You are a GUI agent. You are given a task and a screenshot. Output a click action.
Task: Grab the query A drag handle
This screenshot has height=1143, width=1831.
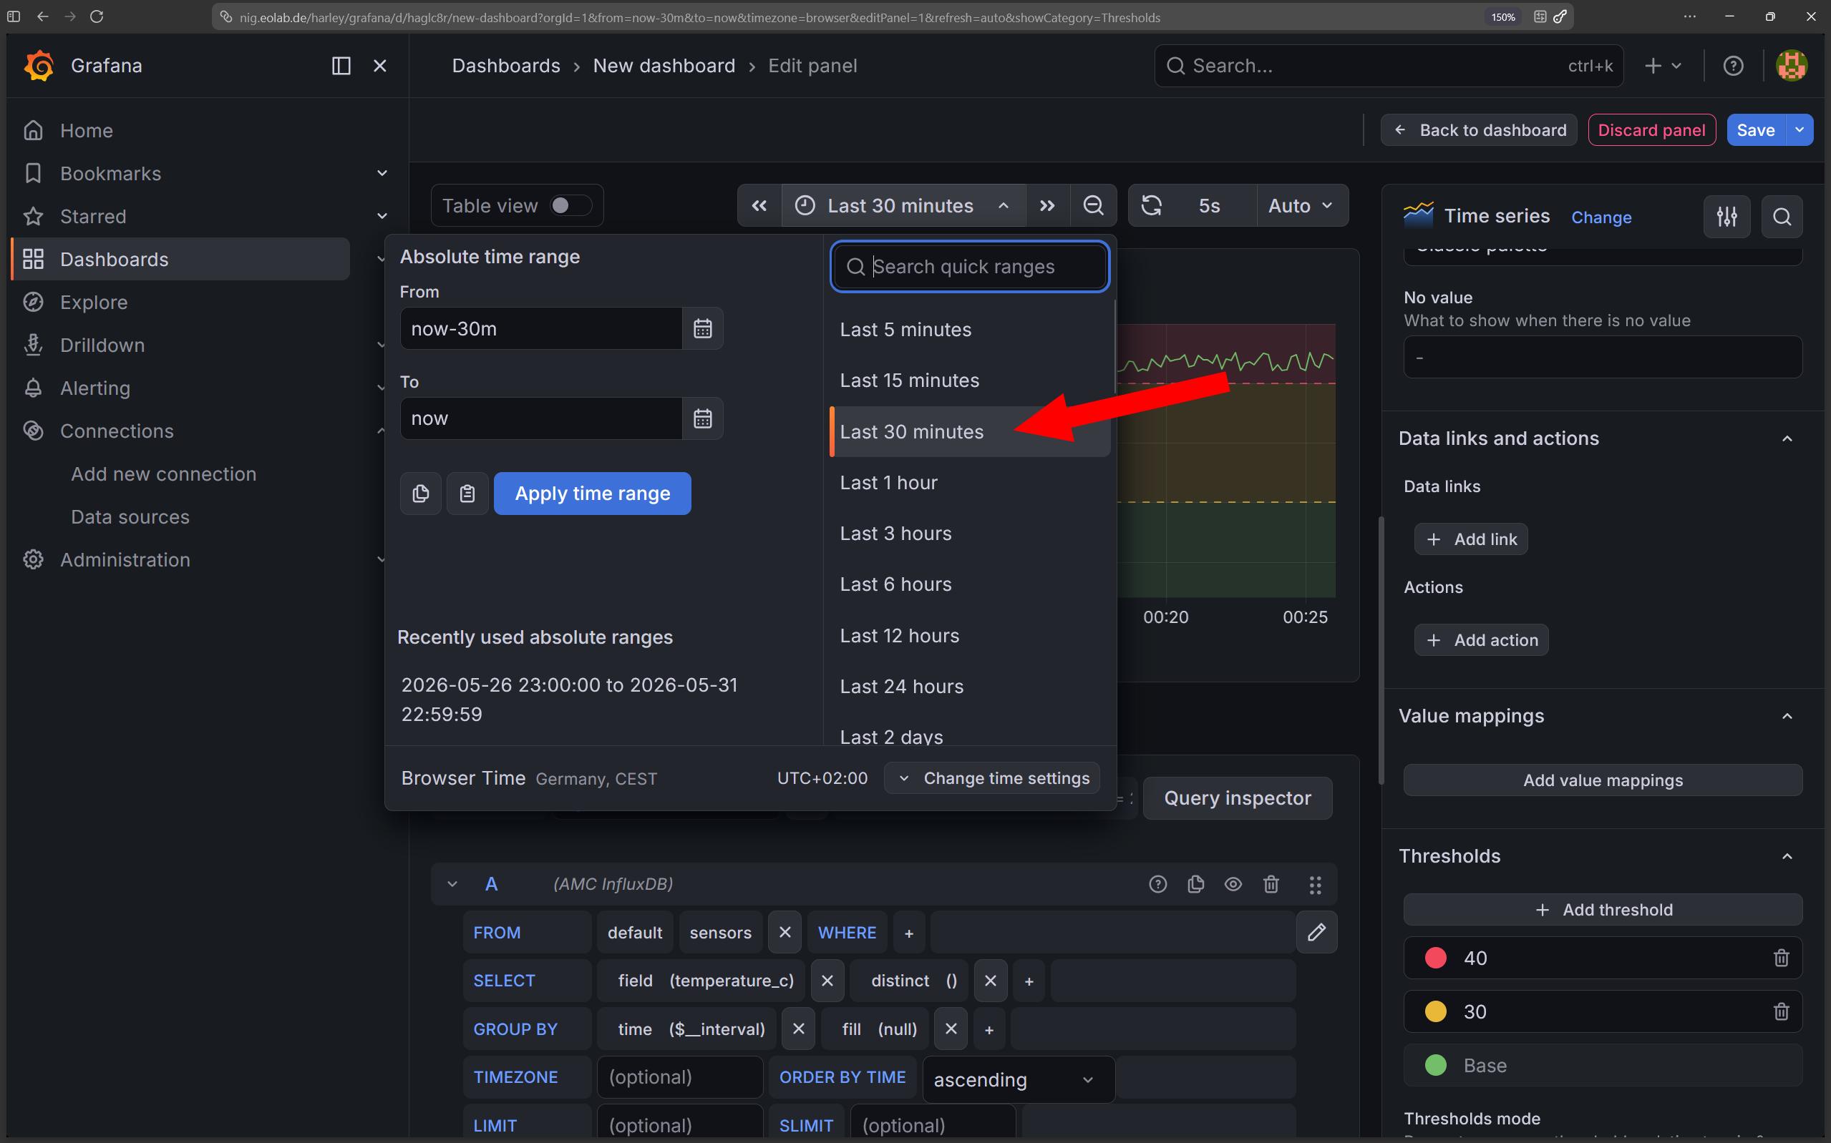tap(1315, 885)
